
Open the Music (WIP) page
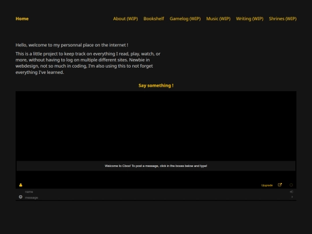[218, 18]
